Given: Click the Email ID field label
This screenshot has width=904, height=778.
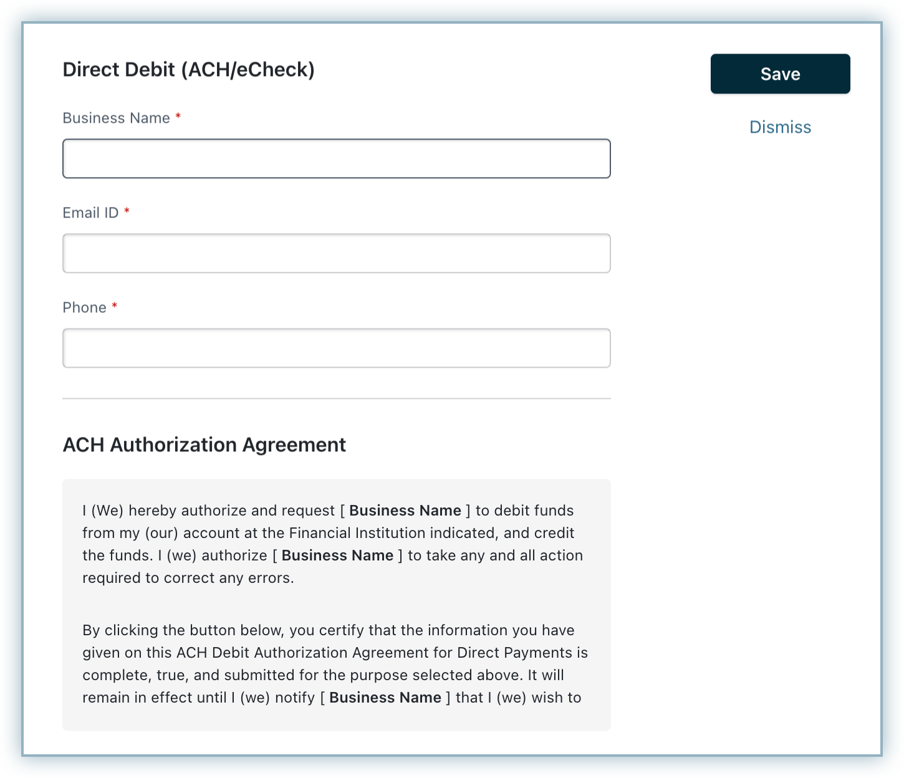Looking at the screenshot, I should coord(90,213).
